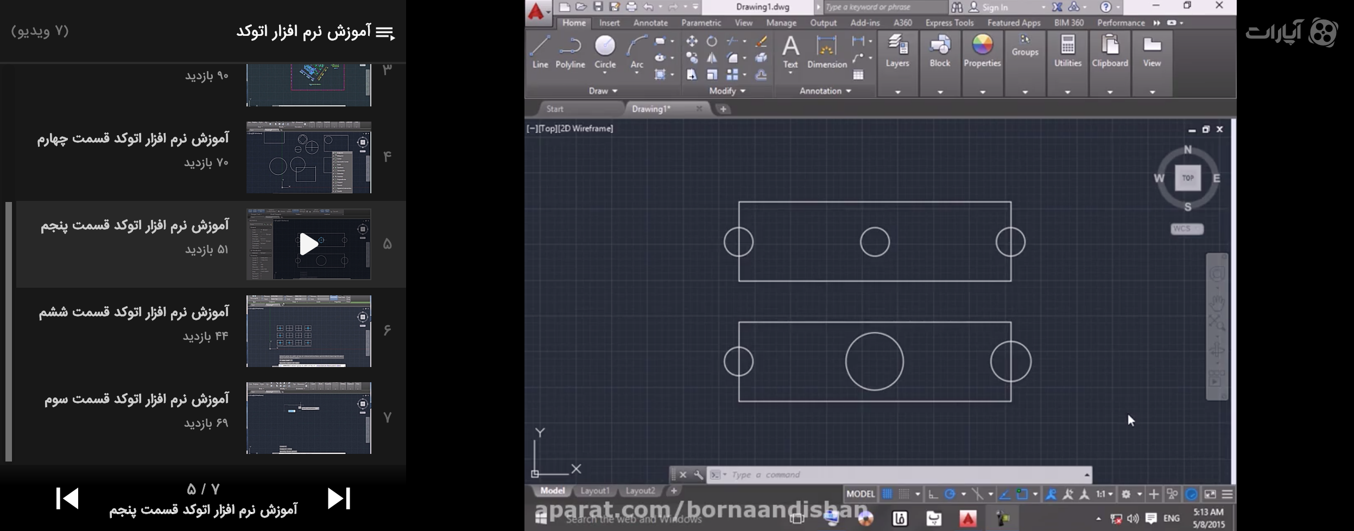Open the 1:1 annotation scale dropdown
This screenshot has width=1354, height=531.
1104,494
